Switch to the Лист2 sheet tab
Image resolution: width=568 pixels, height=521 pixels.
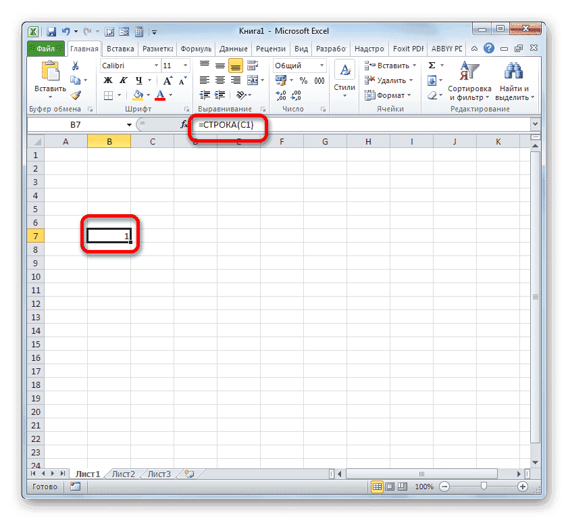click(123, 474)
